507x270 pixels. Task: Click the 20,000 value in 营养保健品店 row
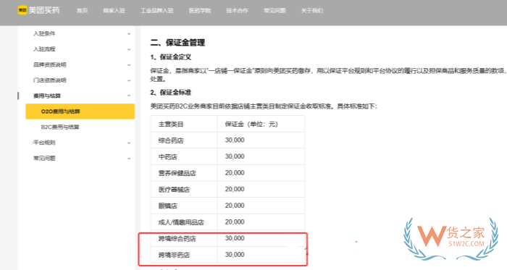tap(235, 173)
